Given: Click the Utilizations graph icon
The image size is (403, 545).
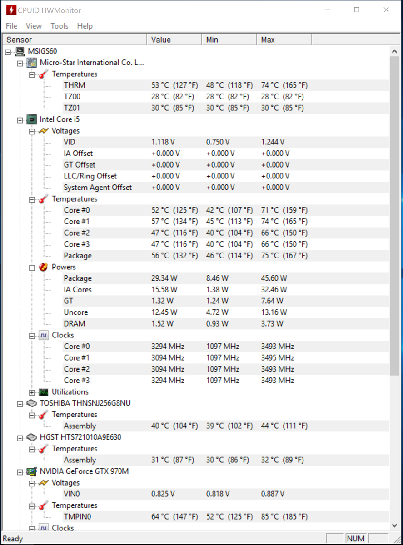Looking at the screenshot, I should [44, 392].
